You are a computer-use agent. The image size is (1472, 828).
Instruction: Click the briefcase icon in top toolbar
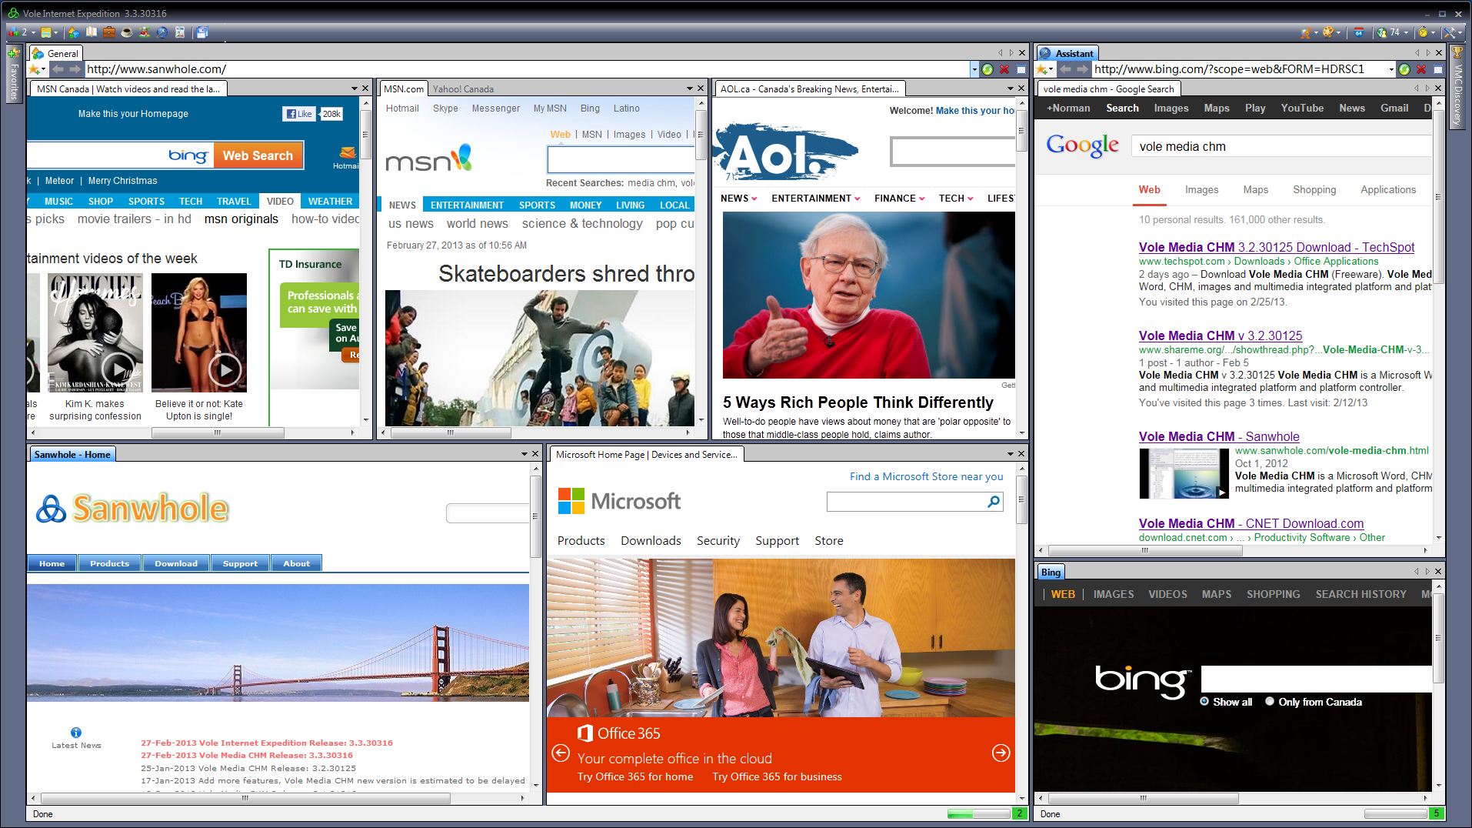[109, 32]
